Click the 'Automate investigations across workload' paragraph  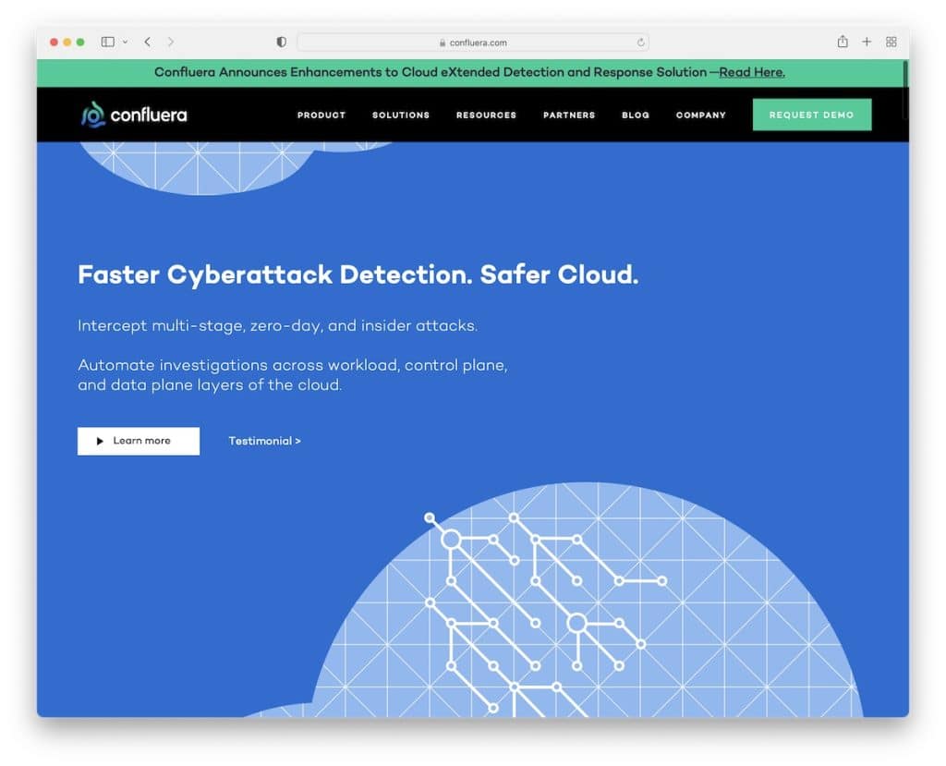(x=293, y=375)
